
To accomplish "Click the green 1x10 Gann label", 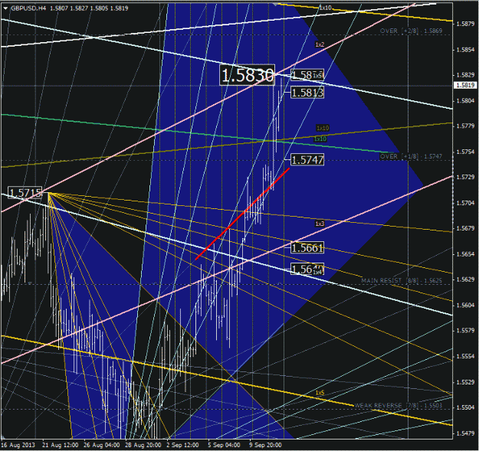I will coord(320,139).
